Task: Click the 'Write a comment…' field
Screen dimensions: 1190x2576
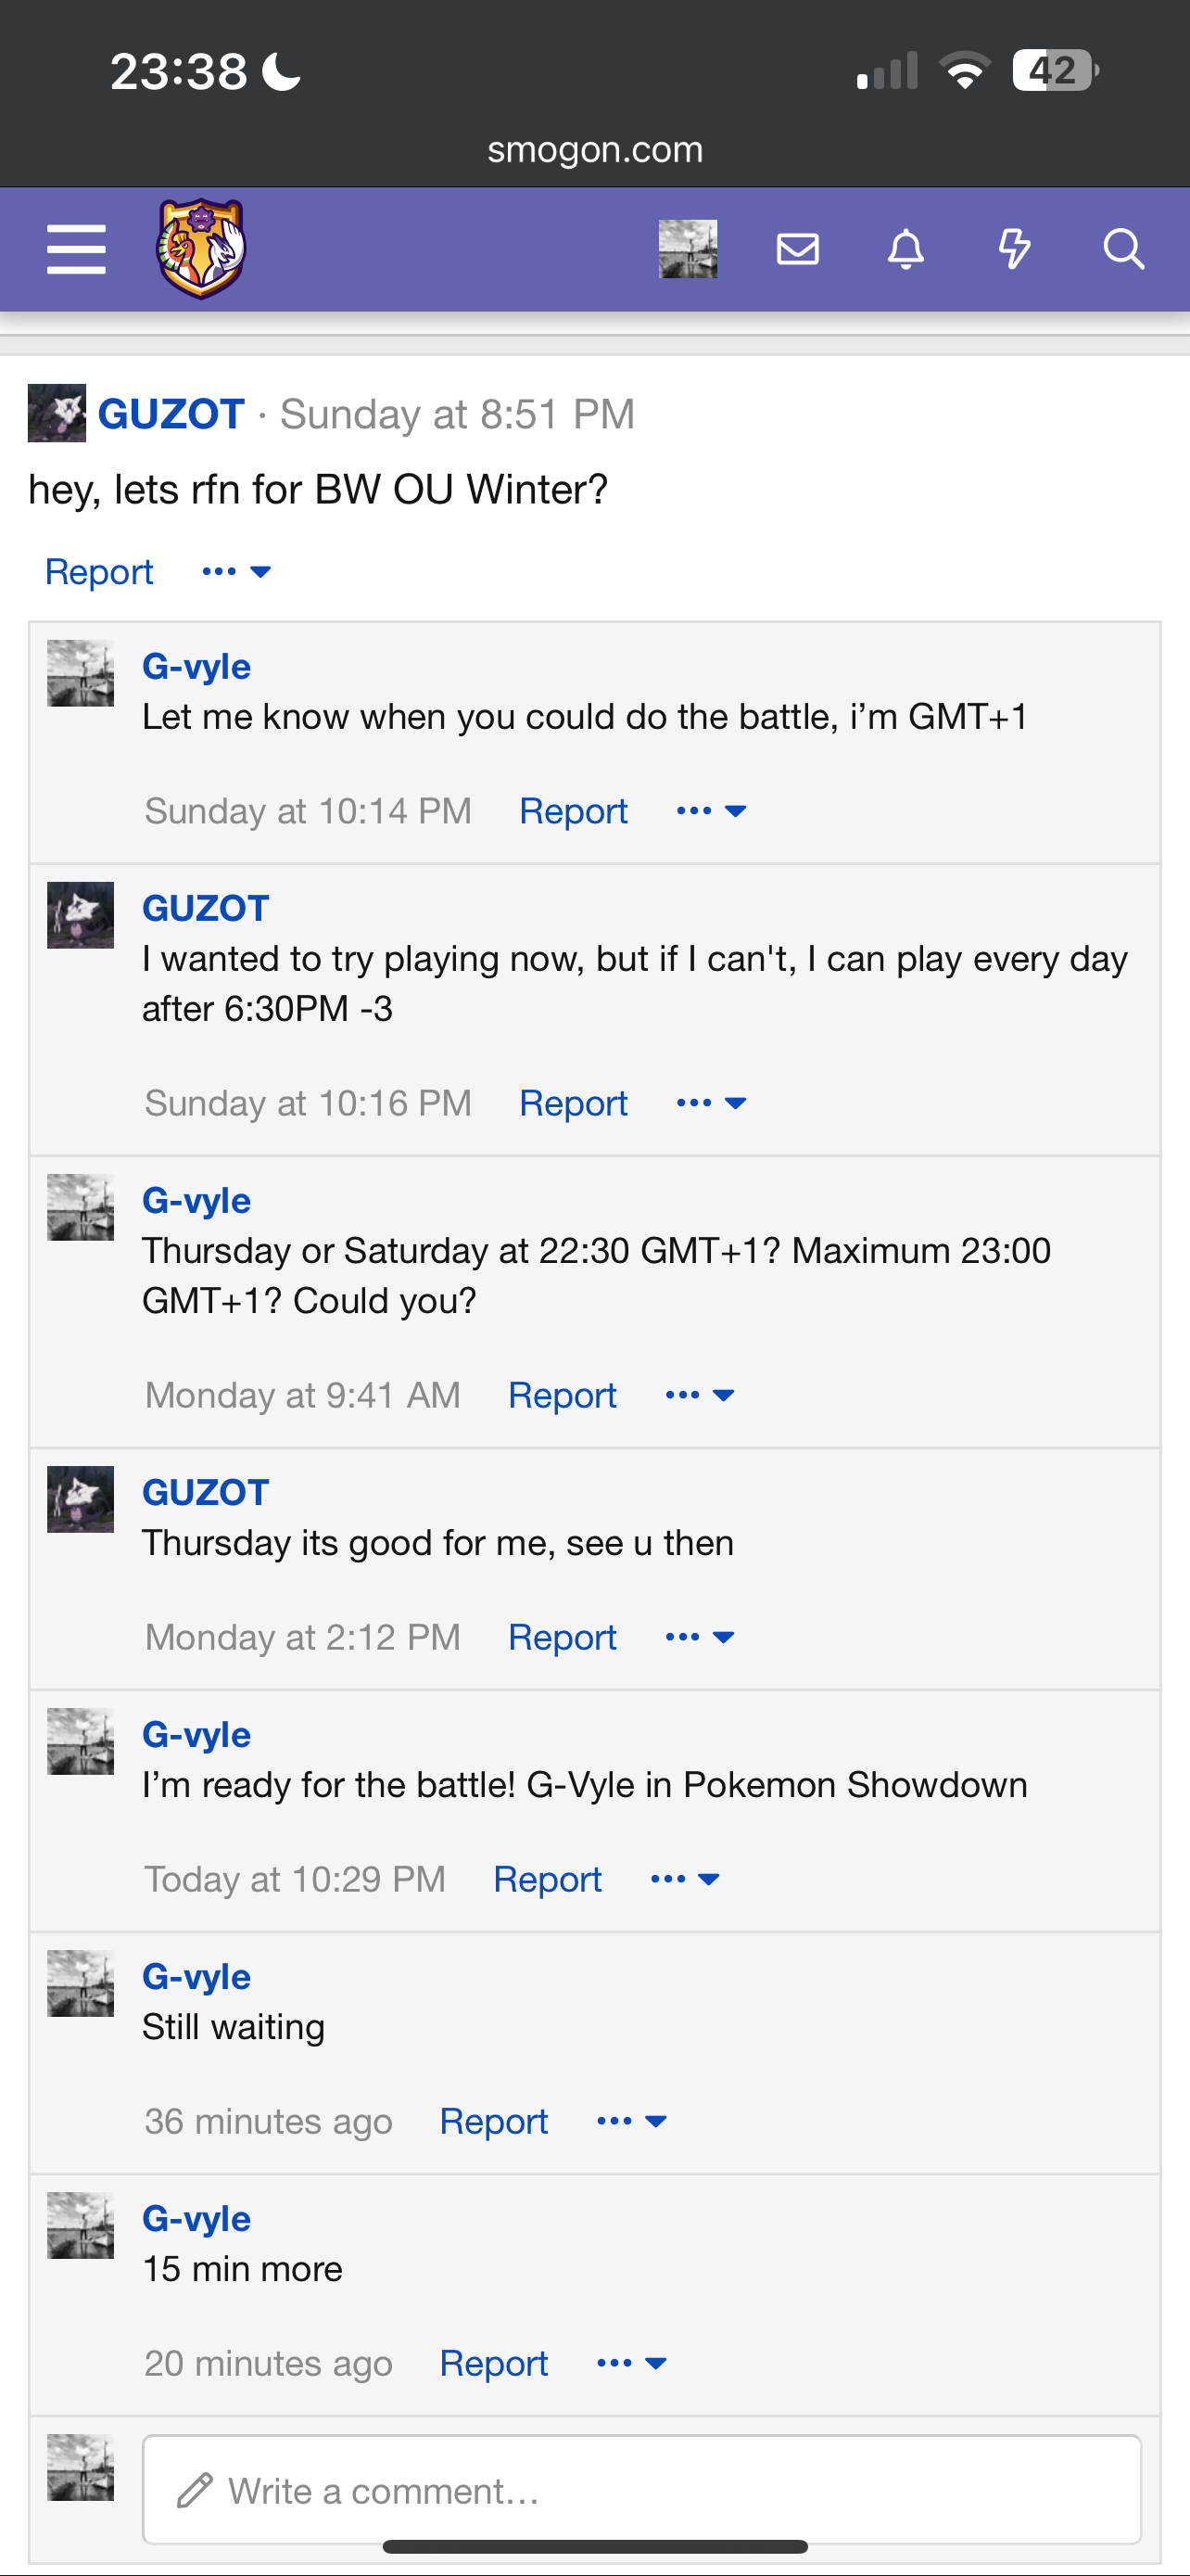Action: click(x=641, y=2490)
